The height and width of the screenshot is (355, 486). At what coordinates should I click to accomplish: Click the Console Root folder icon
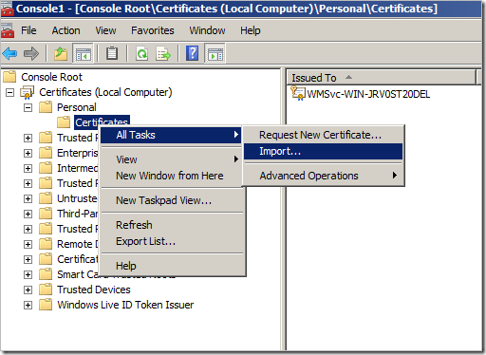(x=9, y=77)
